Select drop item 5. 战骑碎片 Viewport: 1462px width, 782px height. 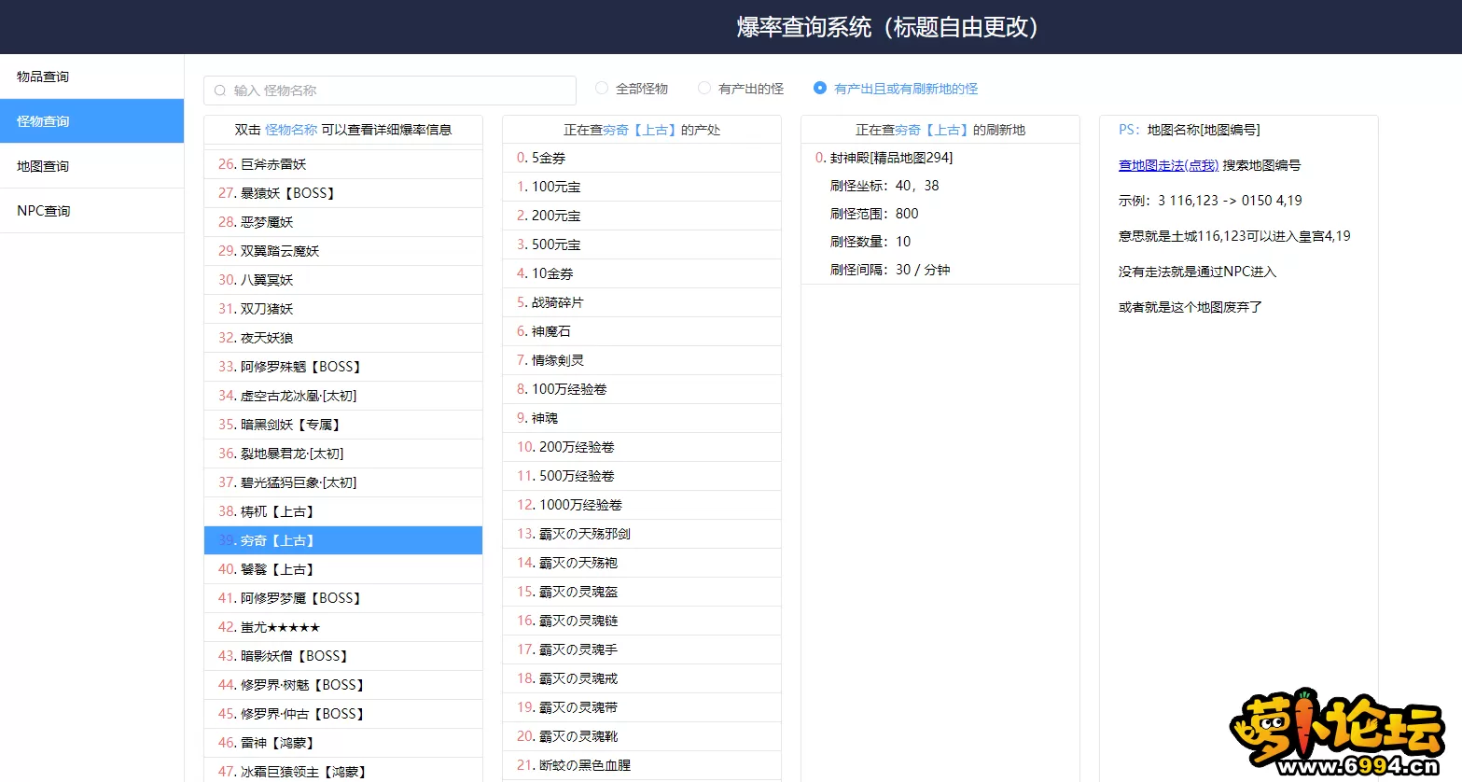(x=642, y=302)
